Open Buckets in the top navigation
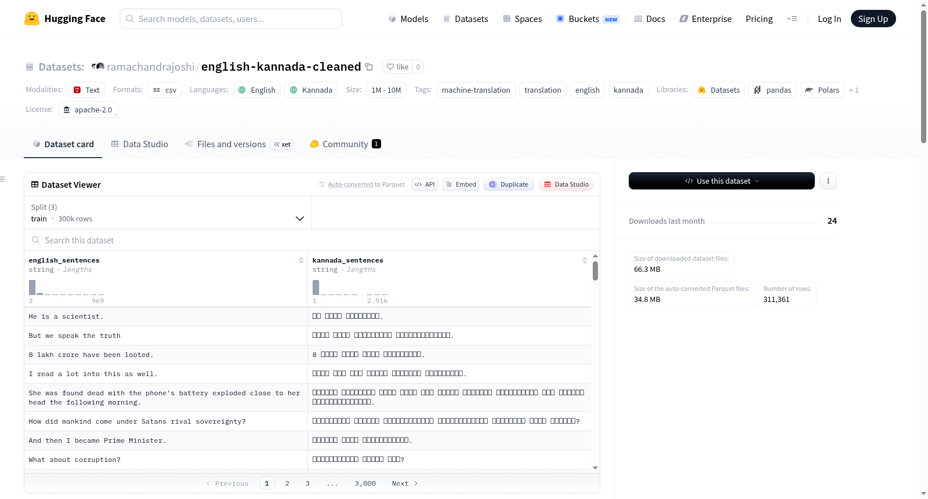 click(588, 19)
